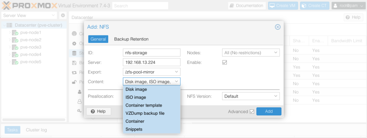Viewport: 367px width, 138px height.
Task: Click Help button in NFS dialog
Action: 99,112
